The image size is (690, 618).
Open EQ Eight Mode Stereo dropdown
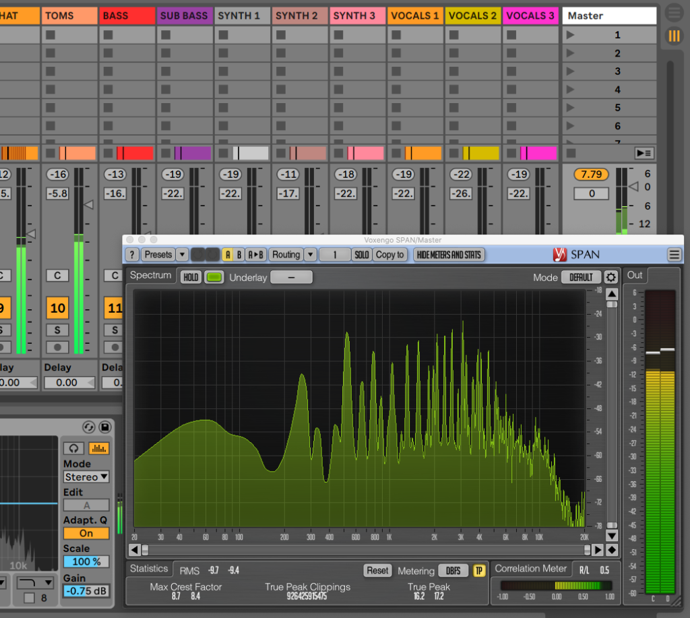click(x=86, y=476)
